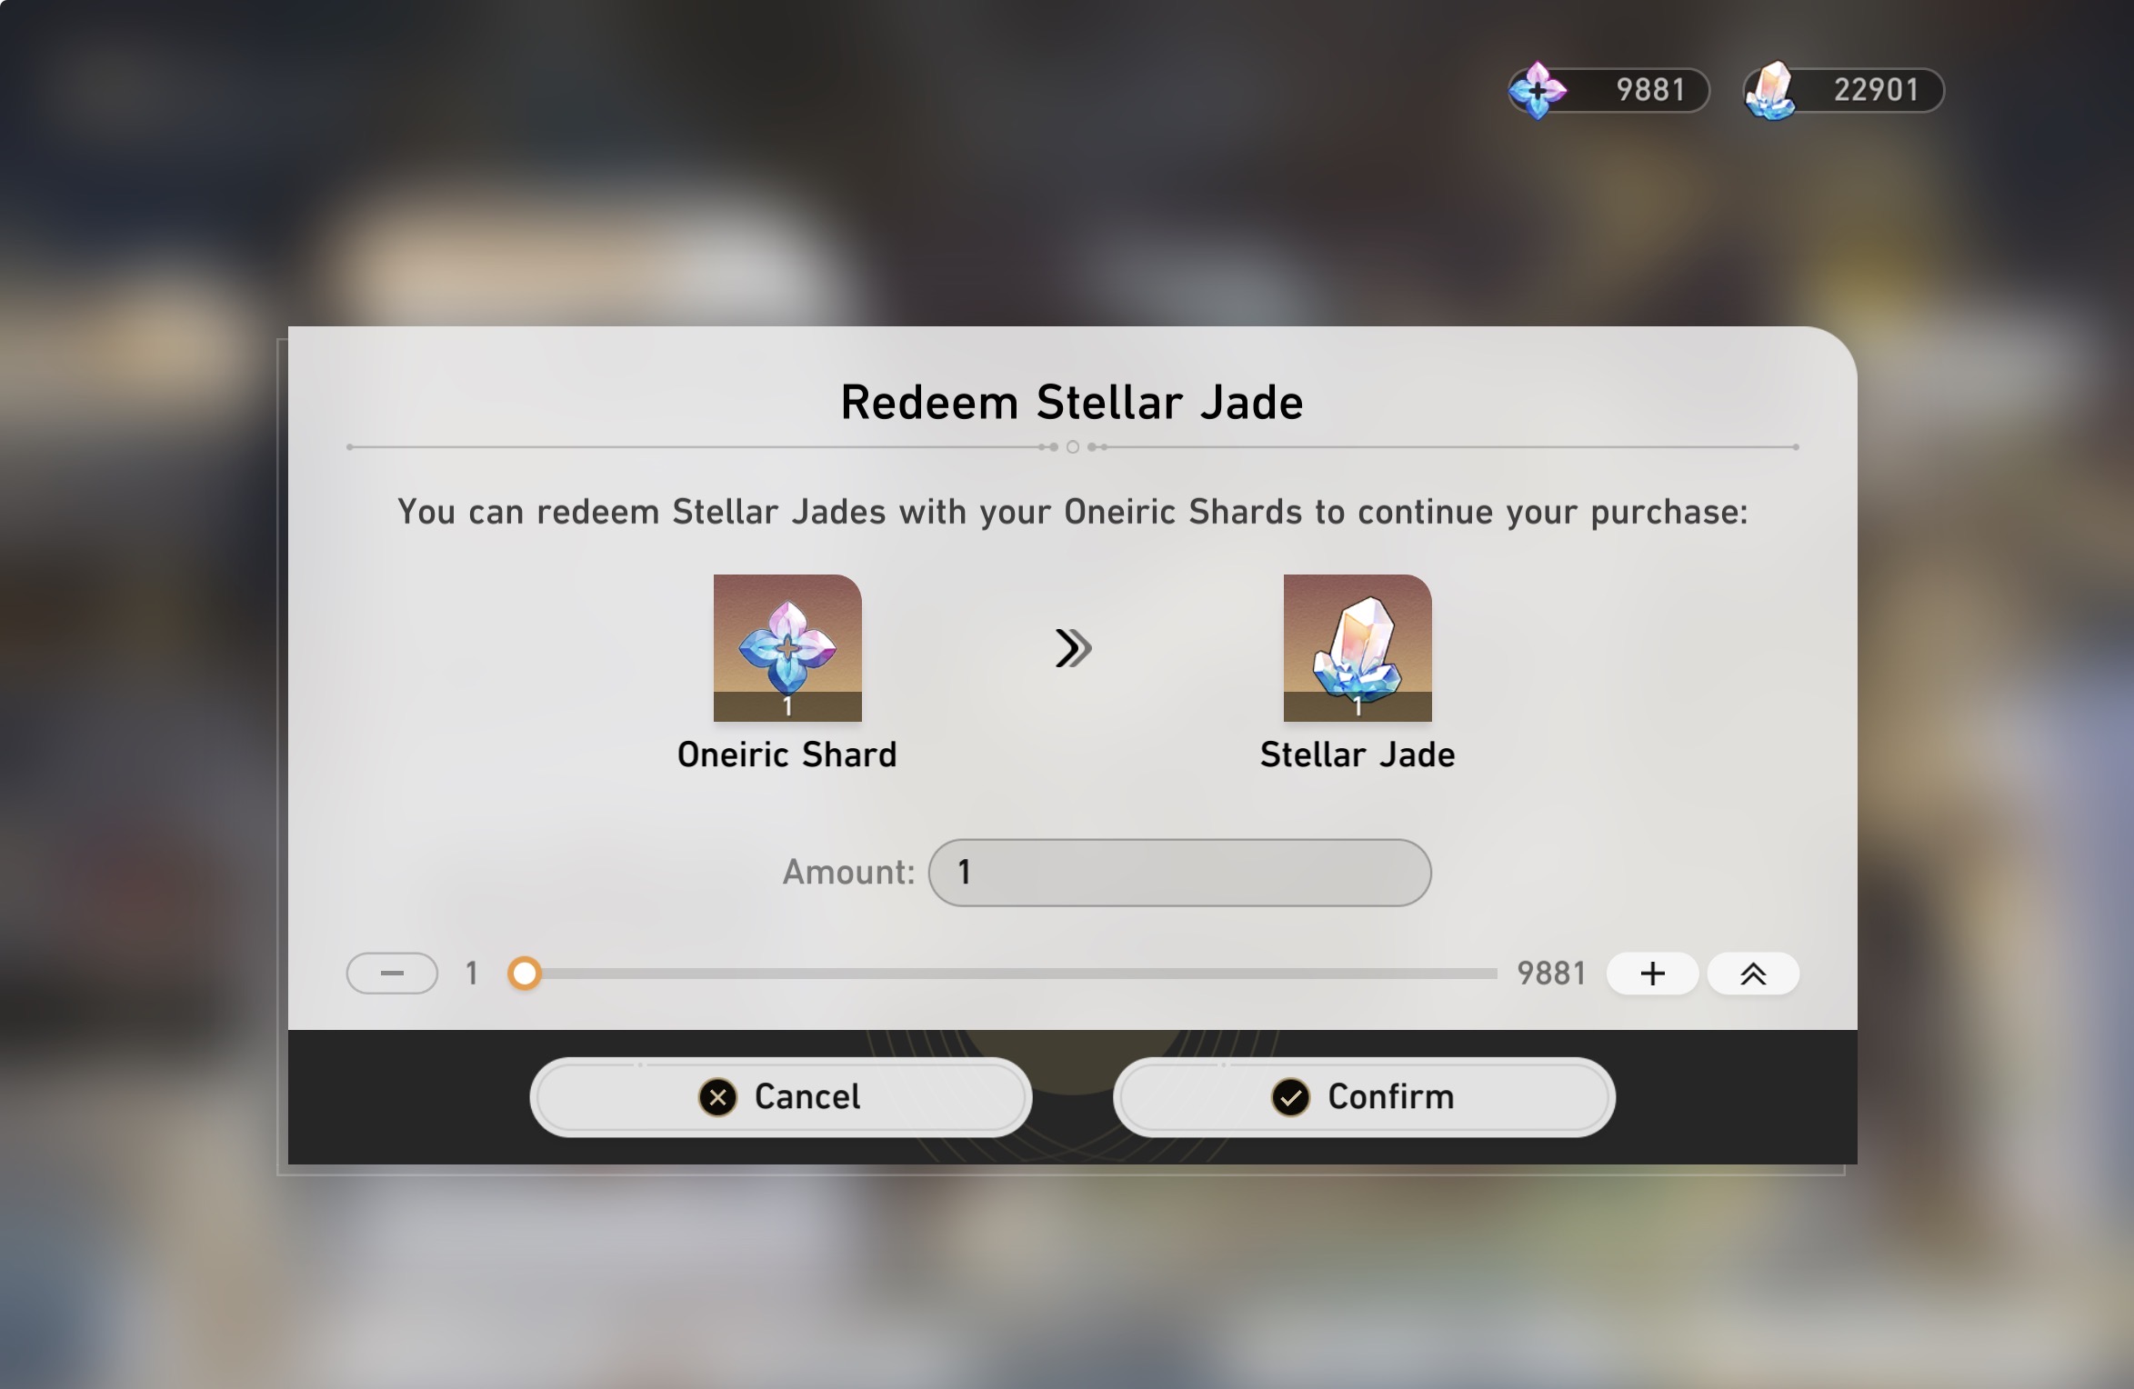Screen dimensions: 2134x1389
Task: Click the Amount input field
Action: [1179, 873]
